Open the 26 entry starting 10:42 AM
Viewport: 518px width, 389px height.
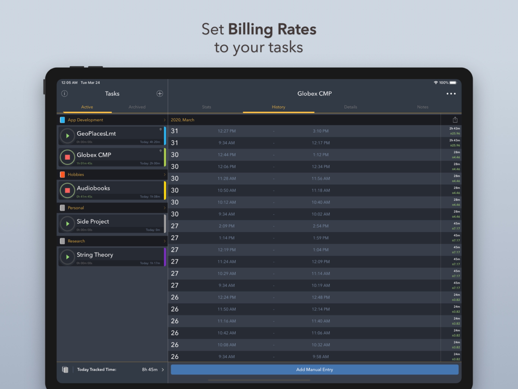[x=314, y=333]
